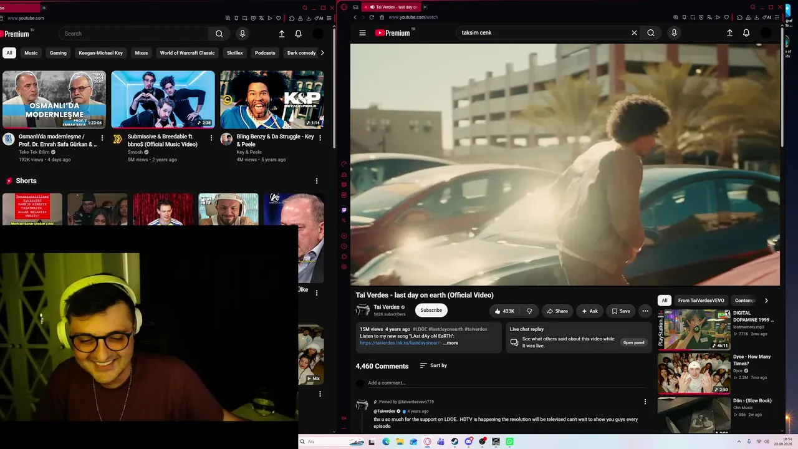The image size is (798, 449).
Task: Open more actions menu under the video
Action: point(645,311)
